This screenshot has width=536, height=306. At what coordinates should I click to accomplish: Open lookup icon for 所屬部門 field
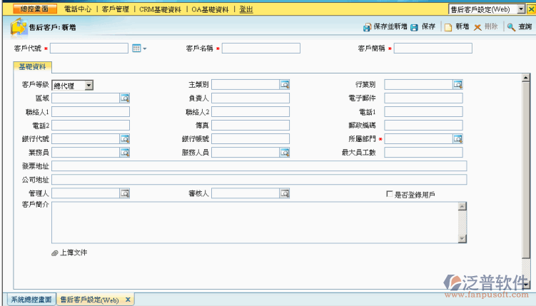tap(458, 139)
